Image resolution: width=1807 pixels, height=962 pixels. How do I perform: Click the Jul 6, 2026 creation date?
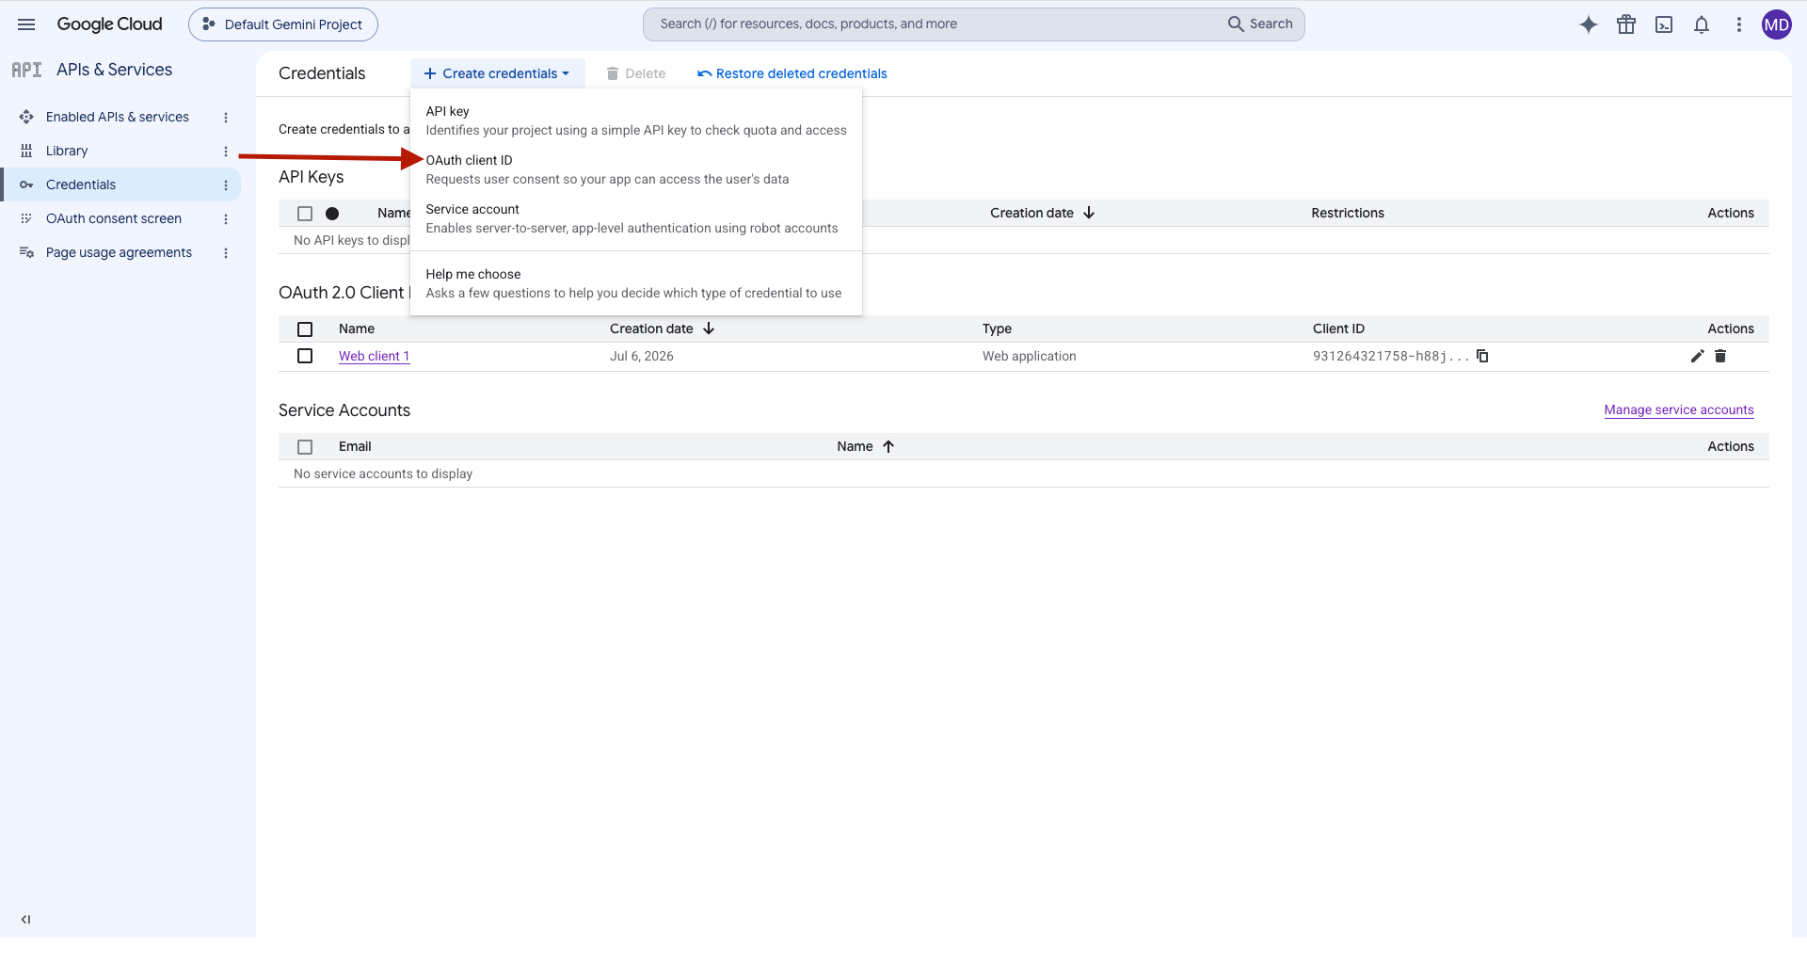(x=642, y=356)
